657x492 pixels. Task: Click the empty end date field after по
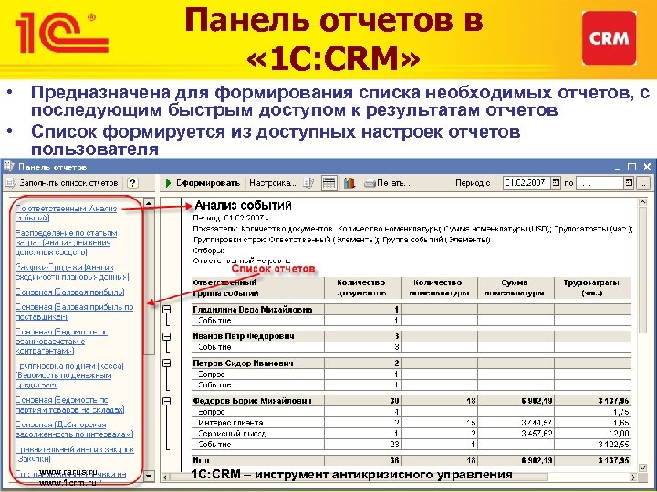(x=600, y=183)
